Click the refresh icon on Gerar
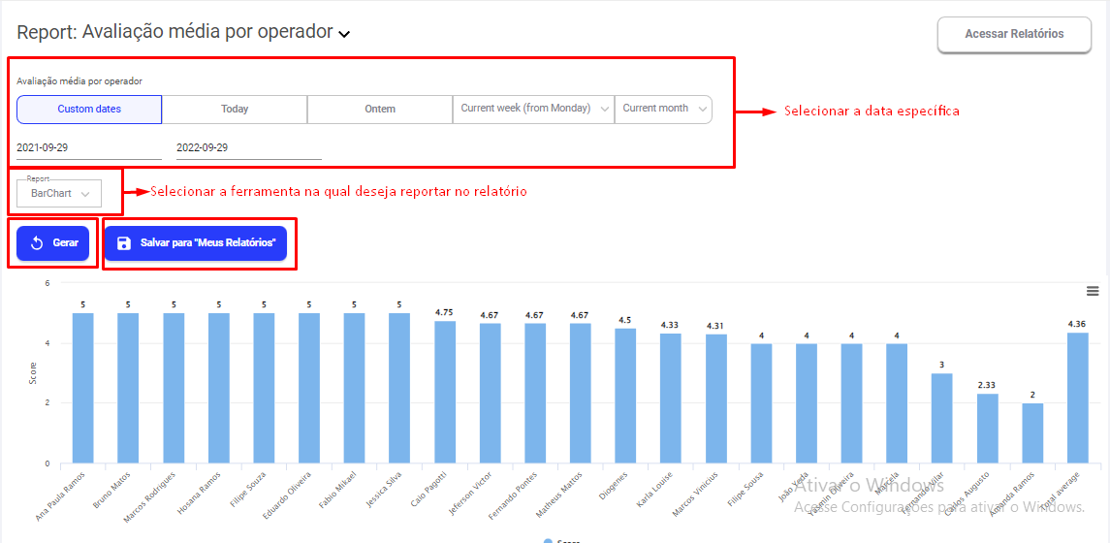Image resolution: width=1110 pixels, height=543 pixels. [x=38, y=243]
